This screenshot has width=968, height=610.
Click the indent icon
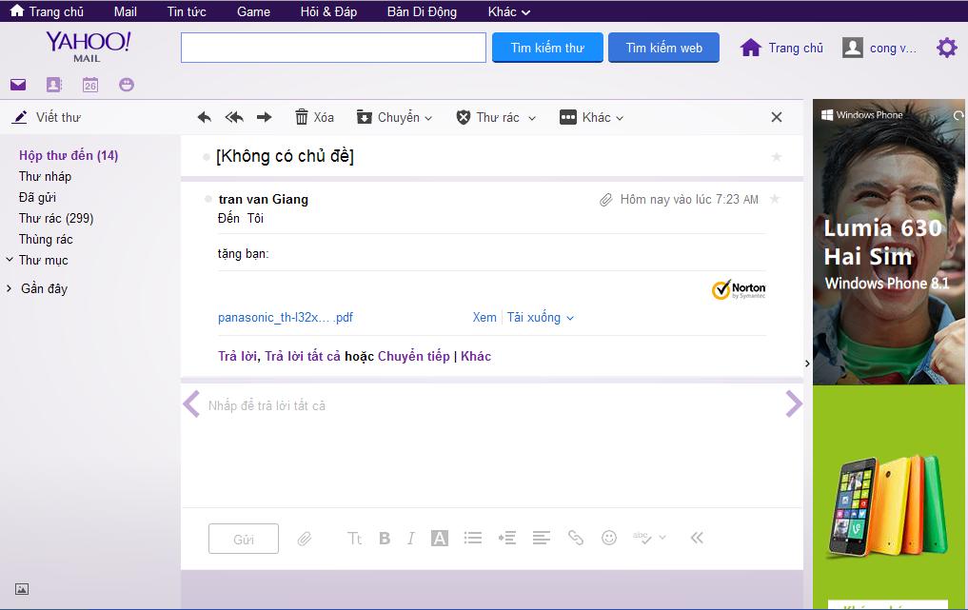(506, 539)
